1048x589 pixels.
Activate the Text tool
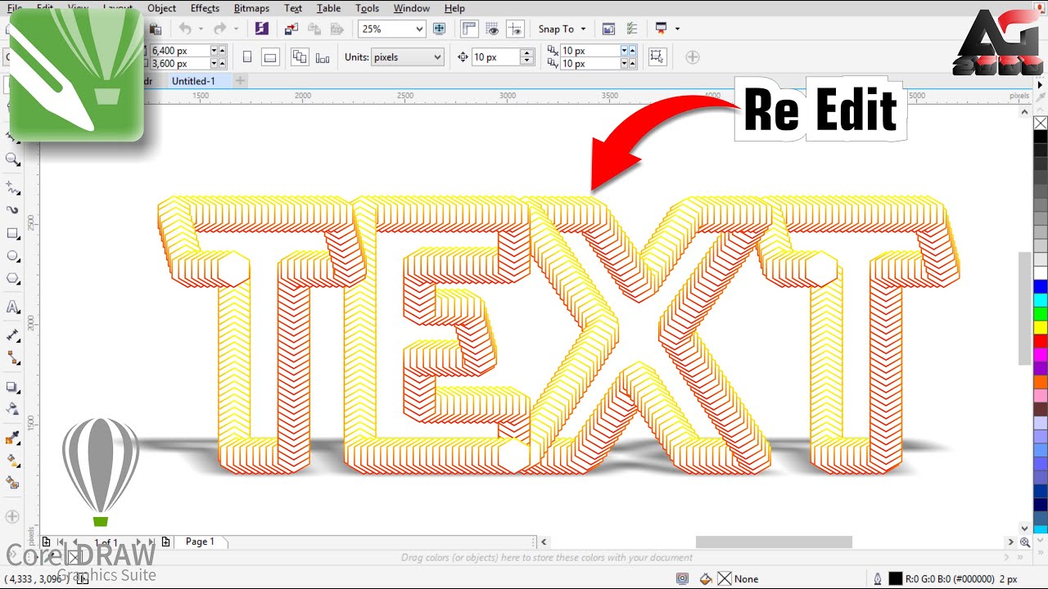click(13, 307)
